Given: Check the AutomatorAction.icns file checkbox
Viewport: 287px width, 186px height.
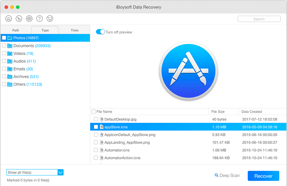Looking at the screenshot, I should pos(96,158).
